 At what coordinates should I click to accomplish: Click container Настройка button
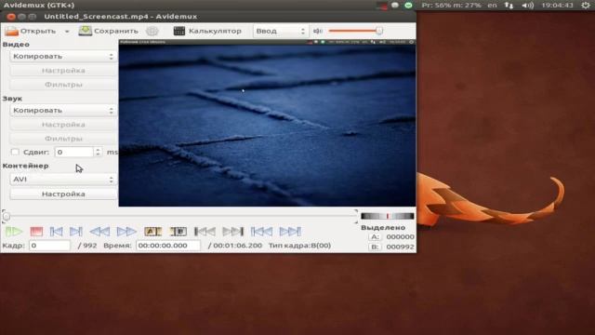click(x=63, y=194)
